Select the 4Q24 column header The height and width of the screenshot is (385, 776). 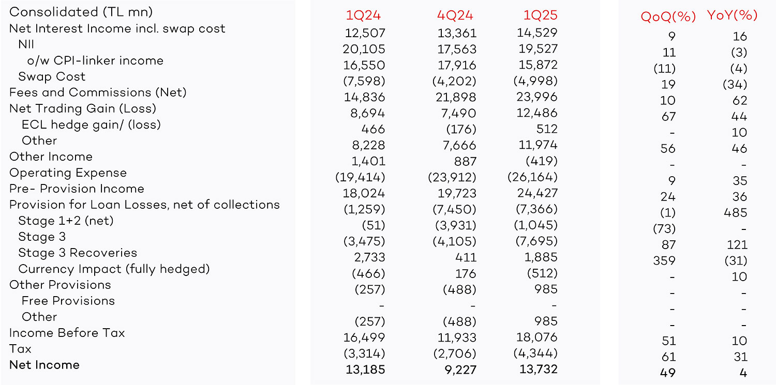456,16
